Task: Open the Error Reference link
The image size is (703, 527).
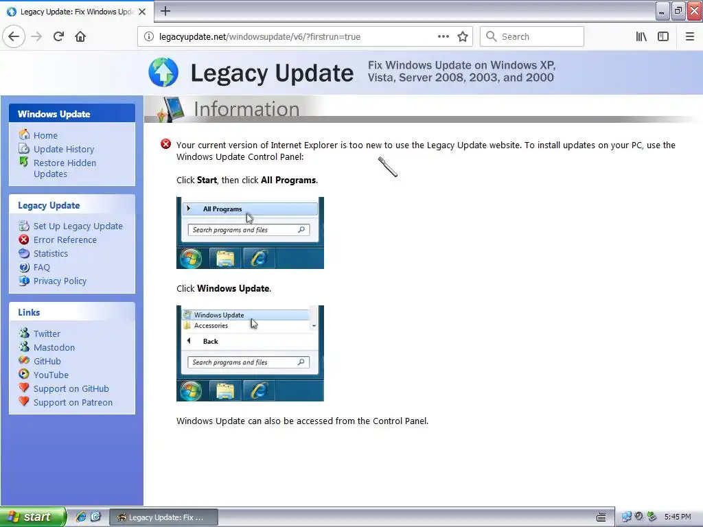Action: coord(65,239)
